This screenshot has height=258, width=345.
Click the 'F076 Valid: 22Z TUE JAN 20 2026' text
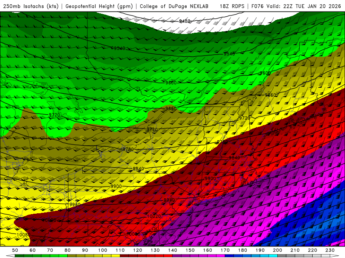296,6
